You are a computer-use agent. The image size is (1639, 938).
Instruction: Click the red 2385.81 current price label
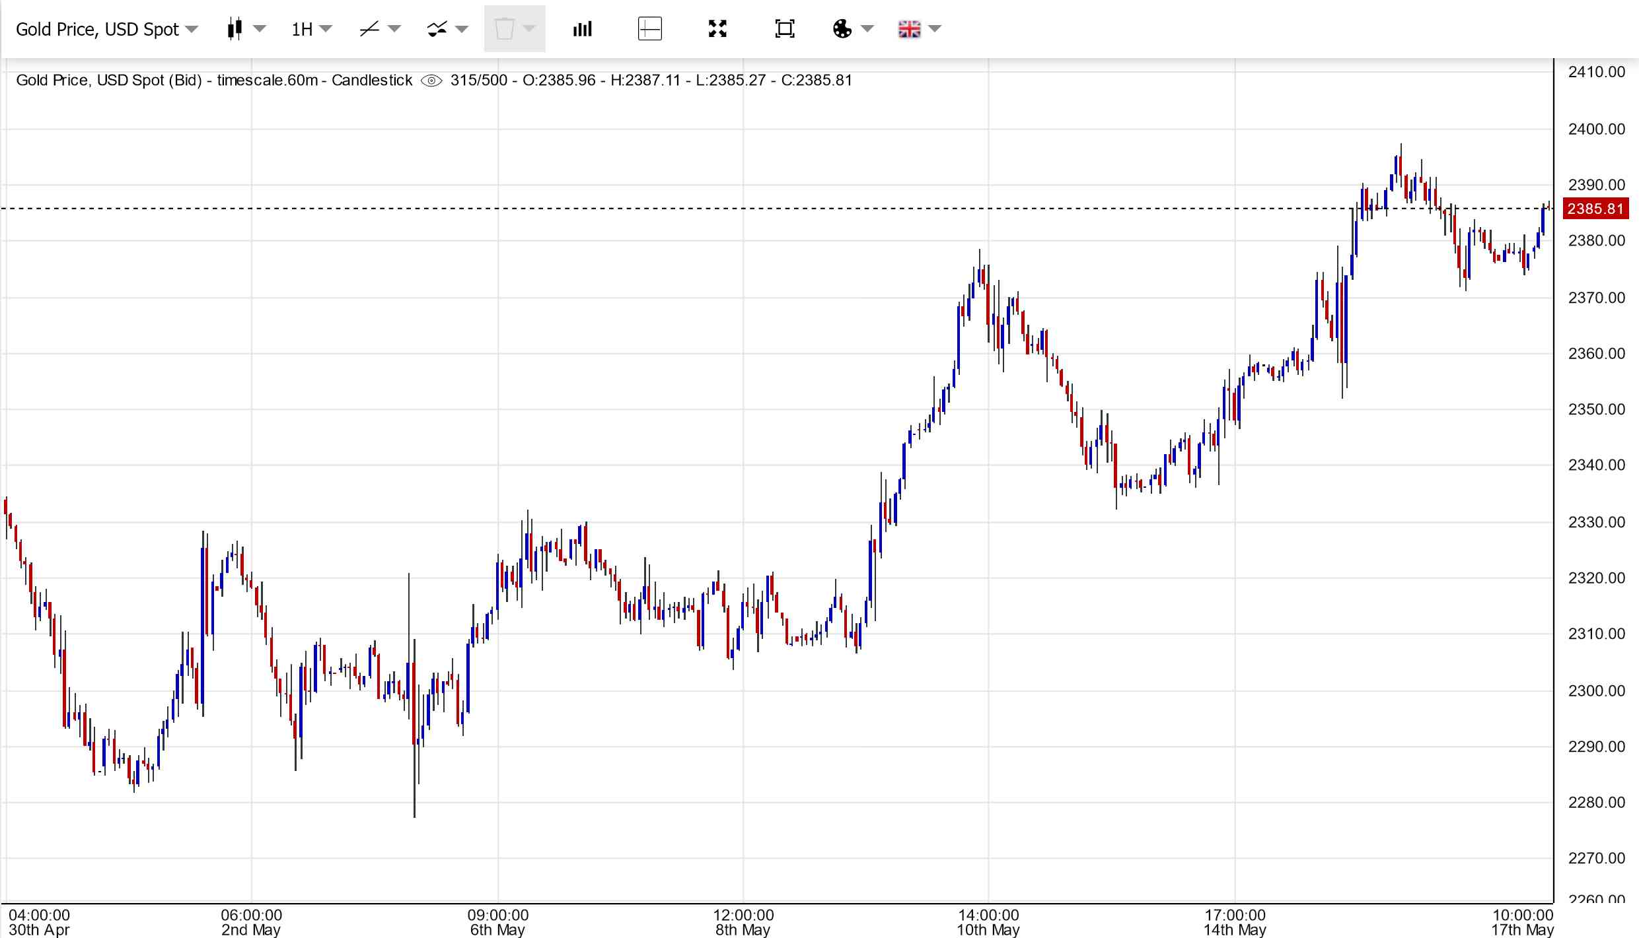point(1595,209)
